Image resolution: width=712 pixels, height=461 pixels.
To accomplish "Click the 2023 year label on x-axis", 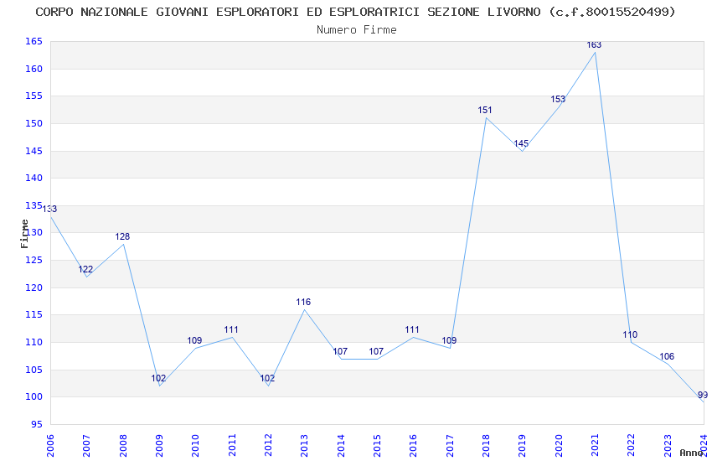I will (x=668, y=446).
